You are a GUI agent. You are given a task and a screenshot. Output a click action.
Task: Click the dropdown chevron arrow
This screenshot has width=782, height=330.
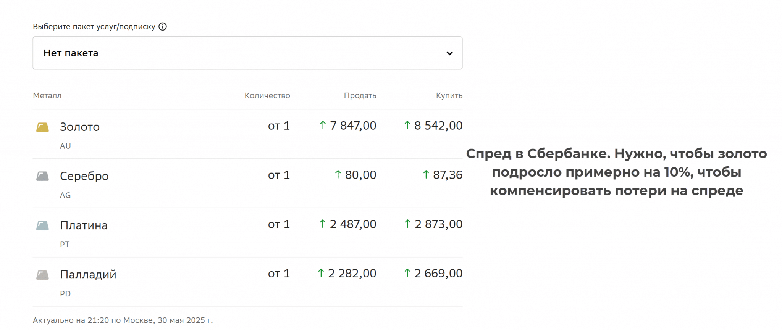pyautogui.click(x=449, y=53)
